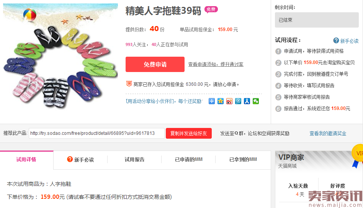363x208 pixels.
Task: Open the 已拿到的MM tab
Action: (x=243, y=160)
